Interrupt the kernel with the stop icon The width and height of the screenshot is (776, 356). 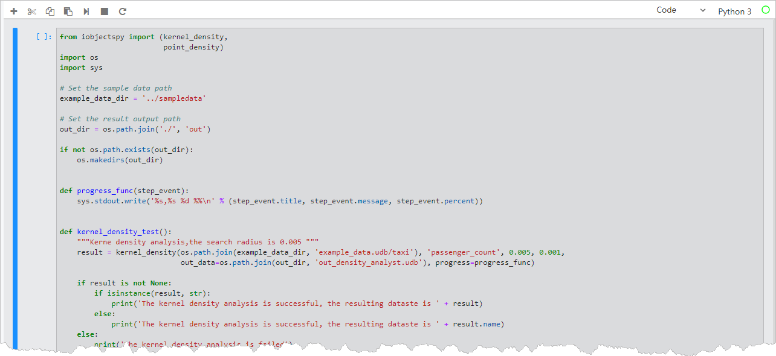pos(105,11)
